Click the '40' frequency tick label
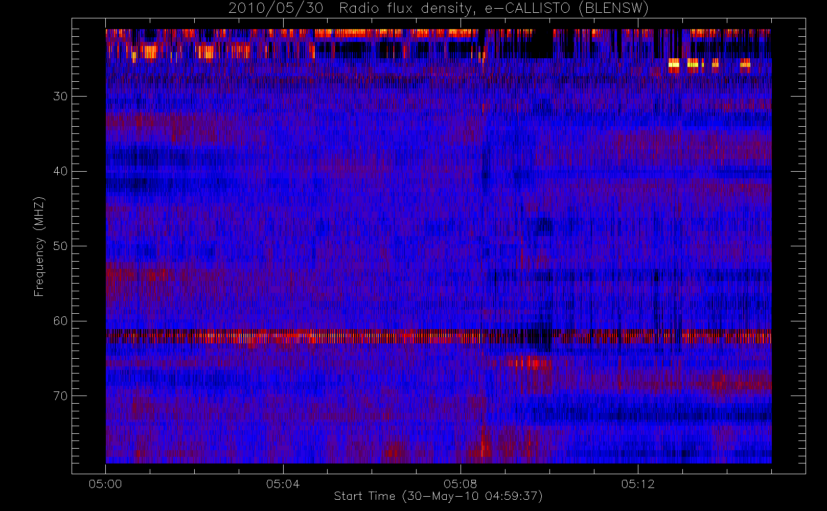Image resolution: width=827 pixels, height=511 pixels. [60, 171]
